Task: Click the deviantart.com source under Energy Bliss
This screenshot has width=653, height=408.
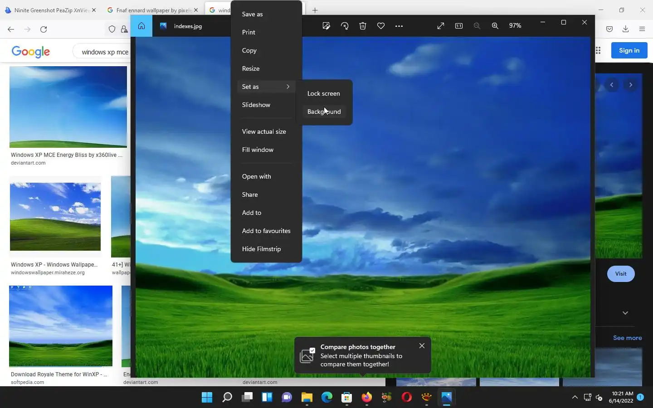Action: click(x=28, y=163)
